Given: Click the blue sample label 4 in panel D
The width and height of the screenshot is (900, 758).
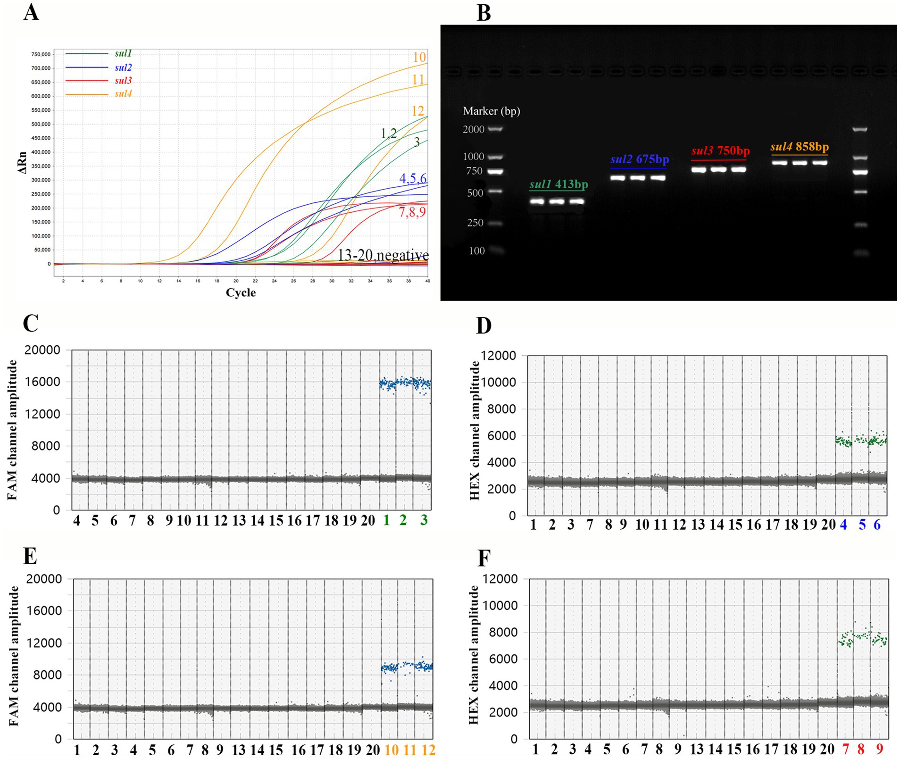Looking at the screenshot, I should click(x=843, y=525).
